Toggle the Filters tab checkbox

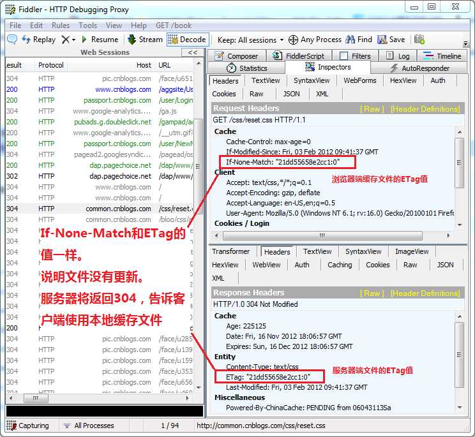[x=343, y=56]
